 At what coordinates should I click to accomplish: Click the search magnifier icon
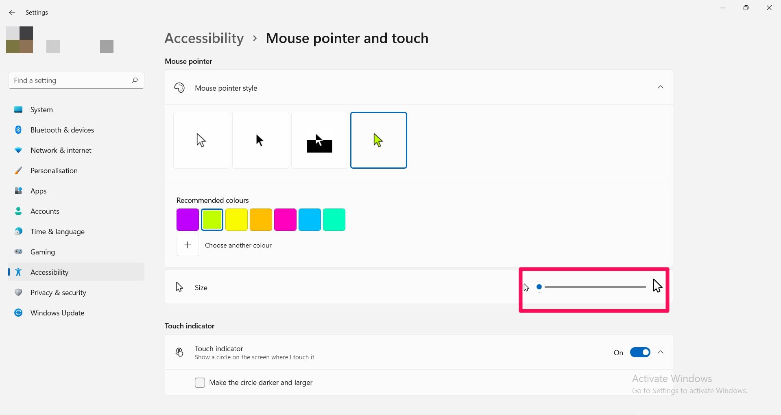point(135,80)
